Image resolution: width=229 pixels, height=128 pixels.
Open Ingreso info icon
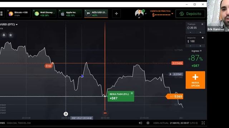coord(201,50)
